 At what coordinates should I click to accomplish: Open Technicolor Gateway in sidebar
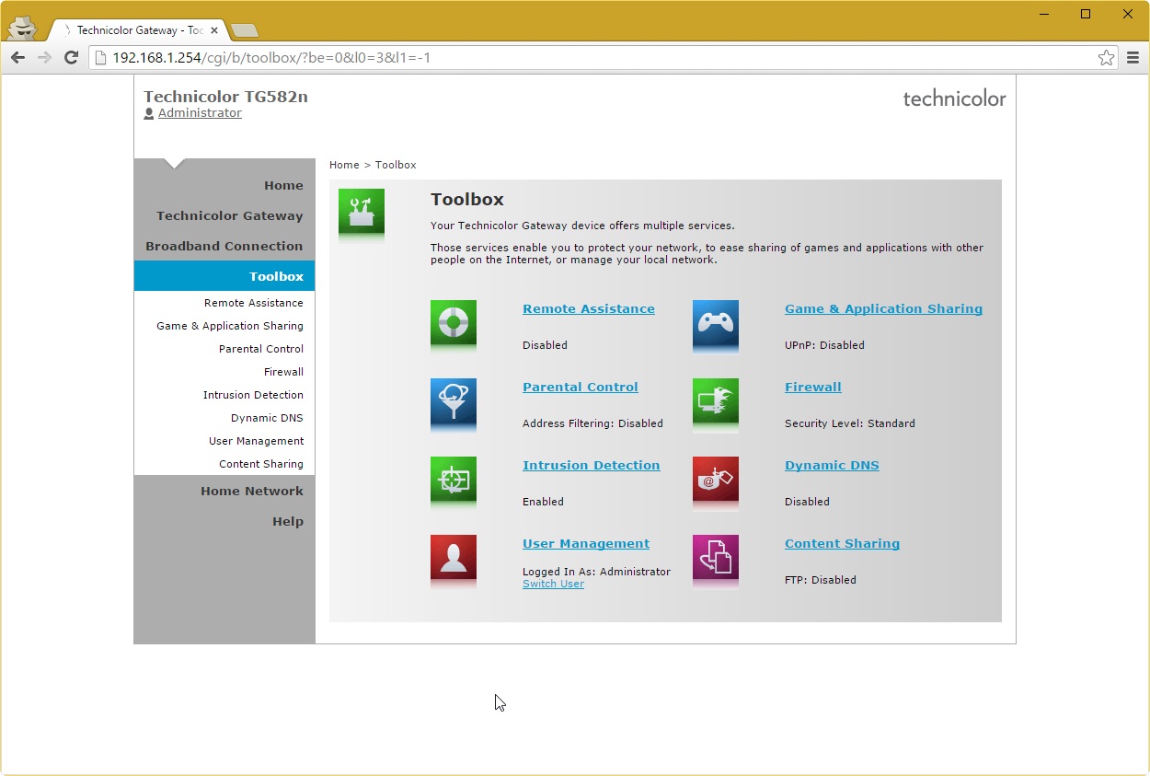click(x=229, y=216)
